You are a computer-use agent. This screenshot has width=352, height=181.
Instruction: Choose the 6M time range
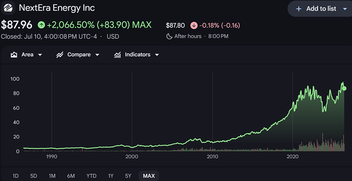(x=71, y=176)
